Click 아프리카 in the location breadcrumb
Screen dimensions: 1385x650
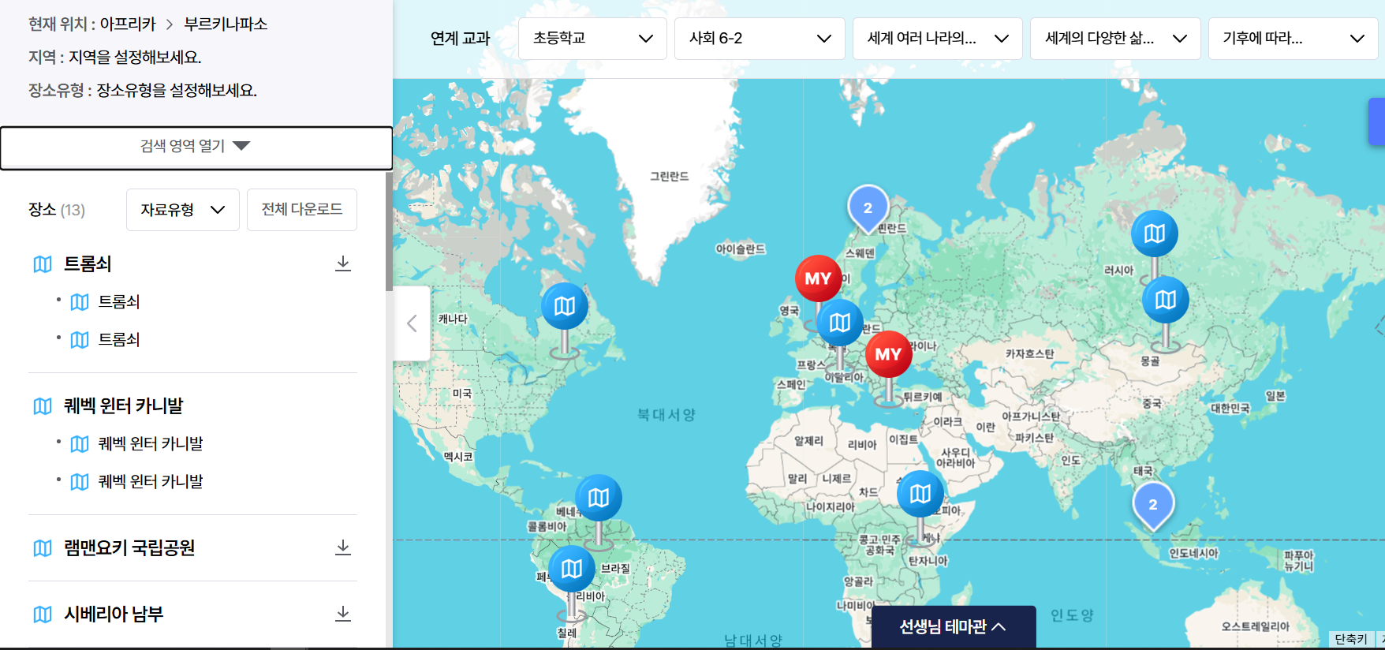128,24
